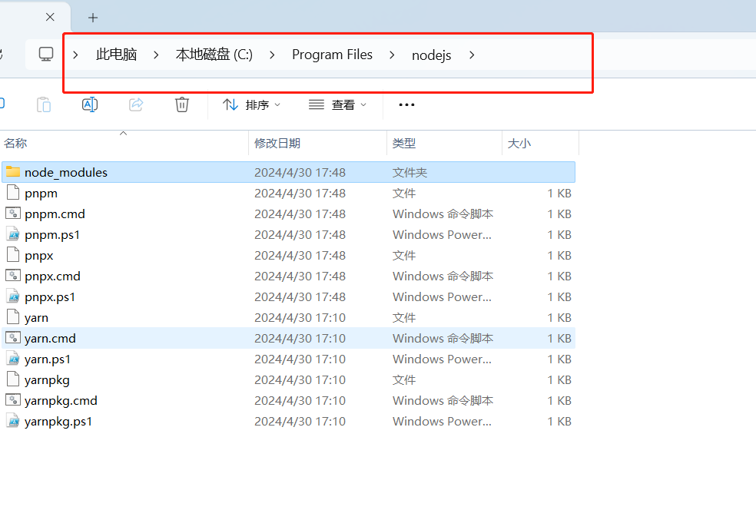Expand chevron after Program Files breadcrumb

[392, 55]
